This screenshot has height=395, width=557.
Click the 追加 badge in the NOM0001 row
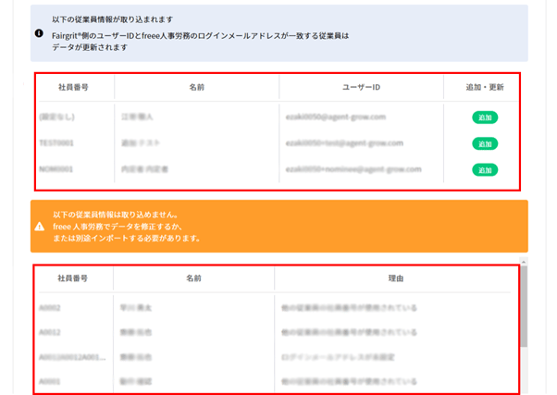point(484,170)
